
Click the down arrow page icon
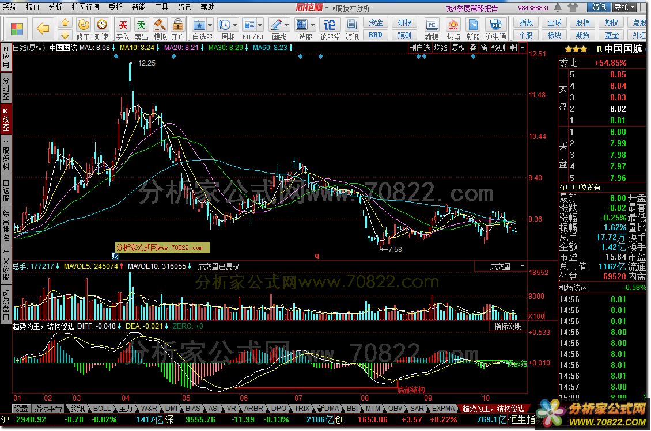[x=65, y=35]
